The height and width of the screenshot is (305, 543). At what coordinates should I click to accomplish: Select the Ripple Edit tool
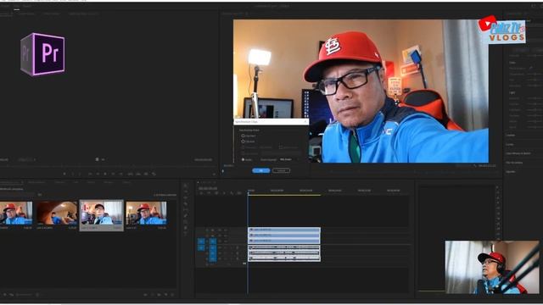coord(185,197)
